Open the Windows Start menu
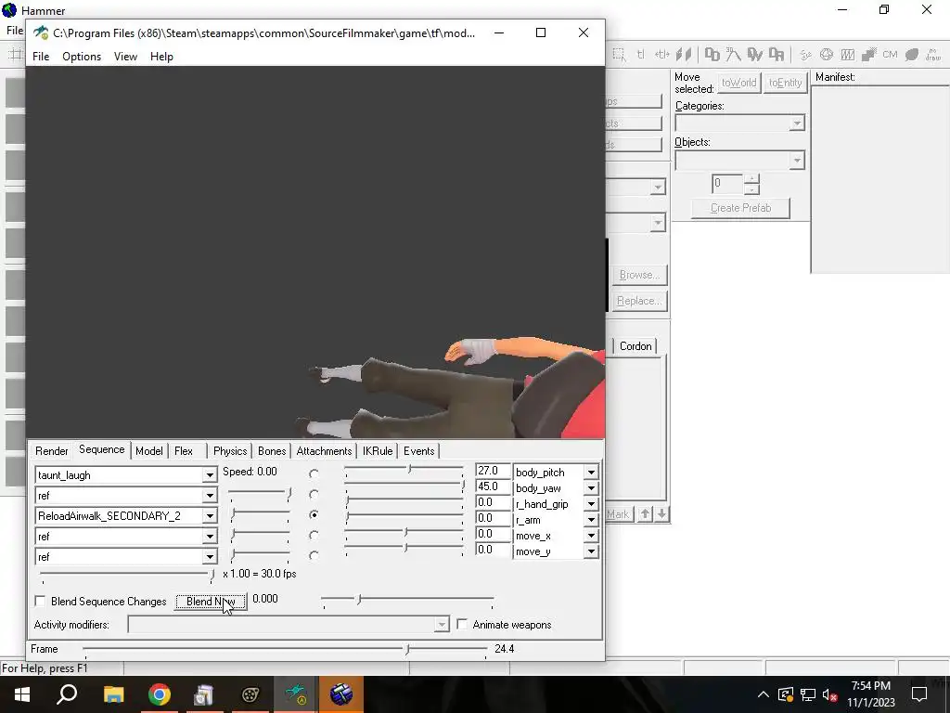 22,694
